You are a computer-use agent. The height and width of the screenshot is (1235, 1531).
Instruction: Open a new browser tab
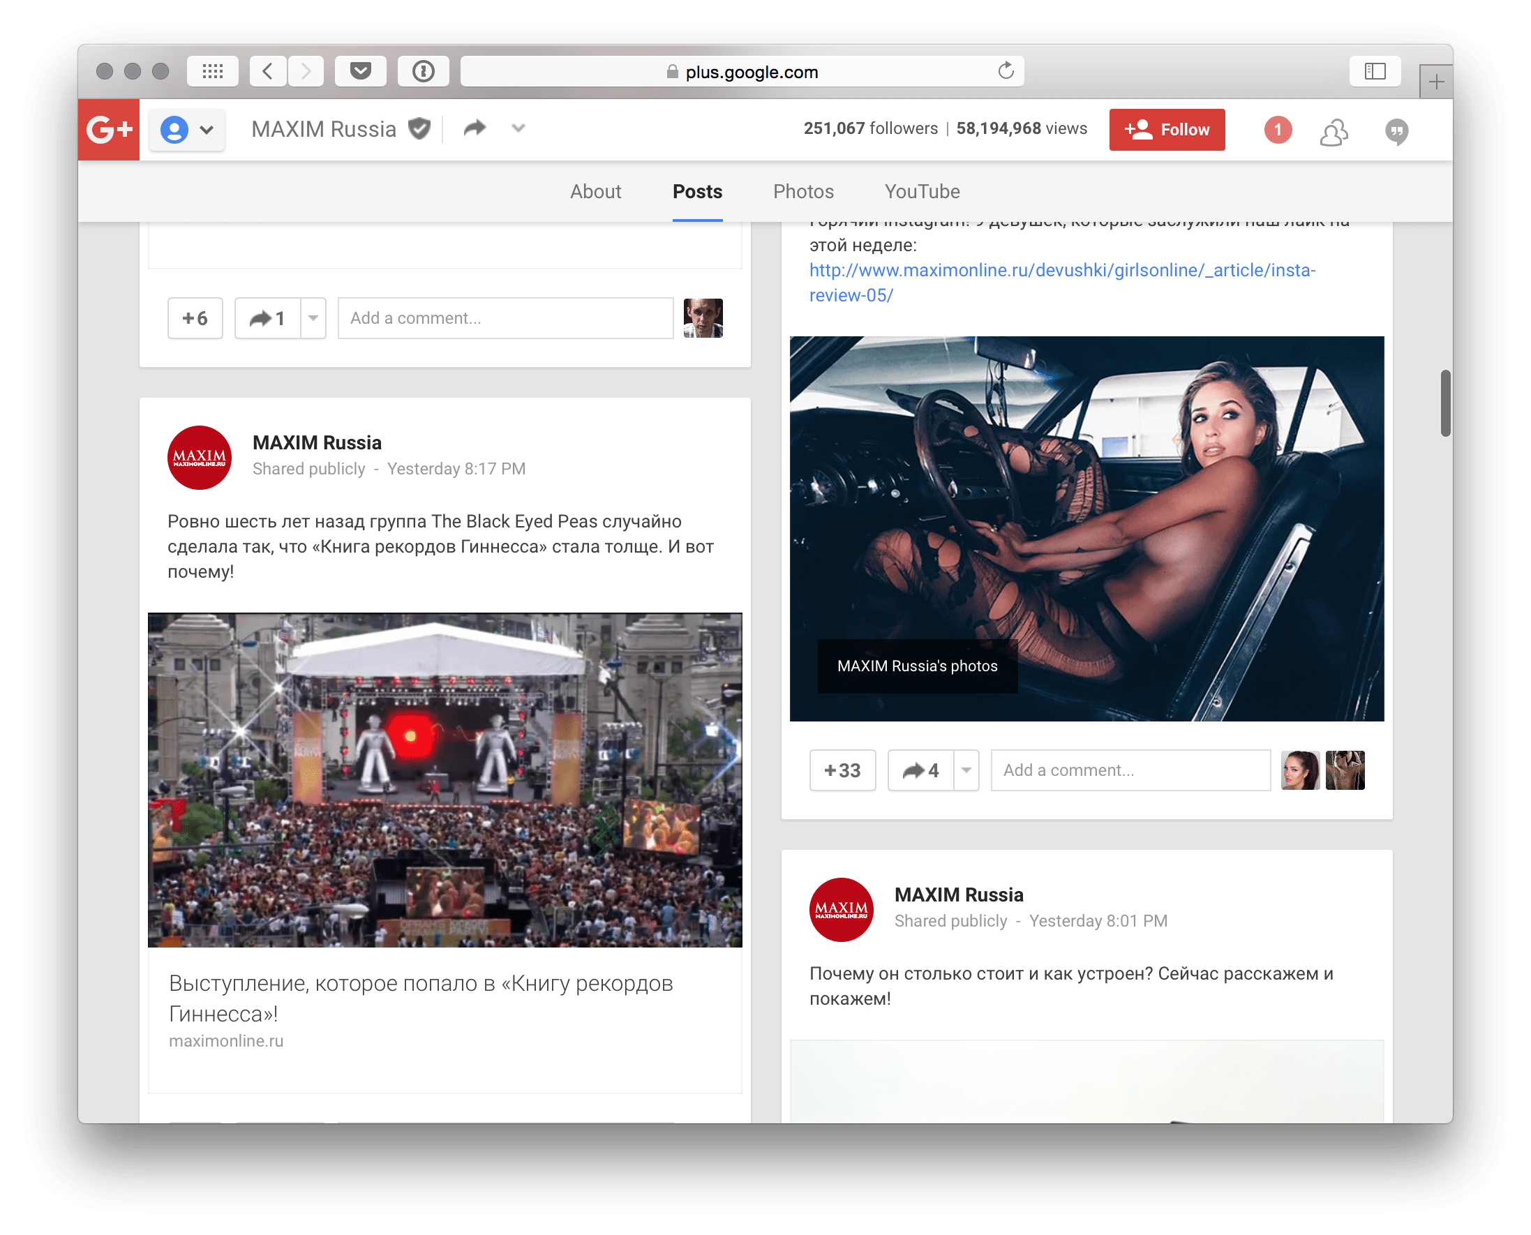click(x=1435, y=82)
